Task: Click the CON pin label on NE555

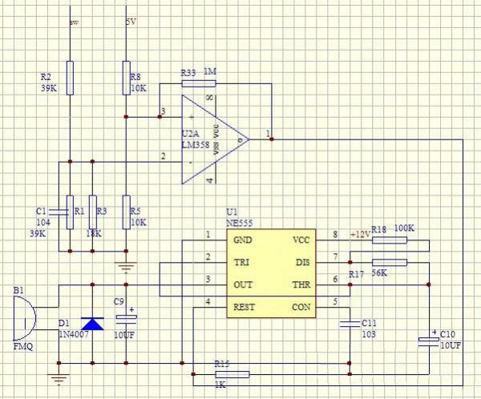Action: (301, 307)
